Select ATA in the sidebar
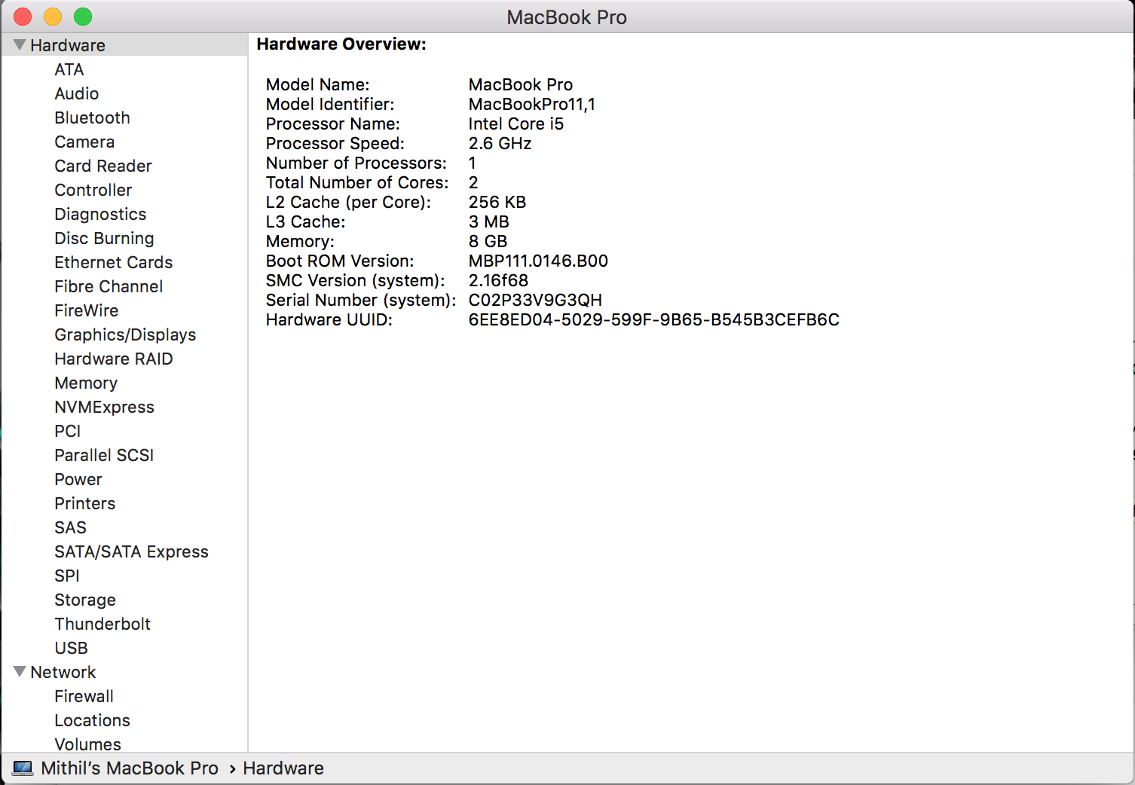Image resolution: width=1135 pixels, height=785 pixels. 69,69
